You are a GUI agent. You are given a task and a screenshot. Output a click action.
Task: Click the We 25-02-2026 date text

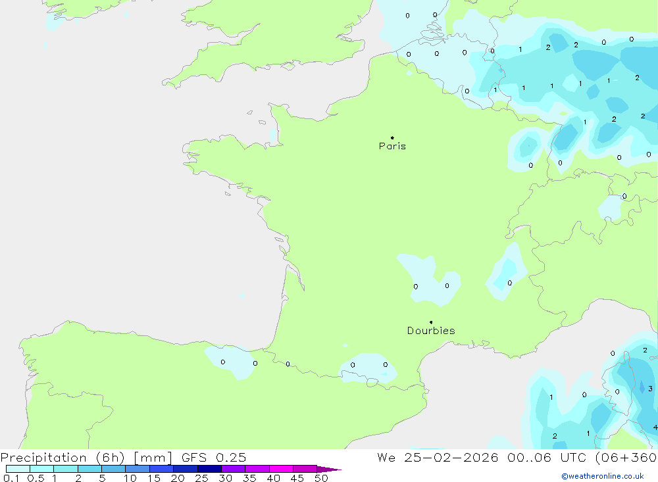click(x=438, y=458)
